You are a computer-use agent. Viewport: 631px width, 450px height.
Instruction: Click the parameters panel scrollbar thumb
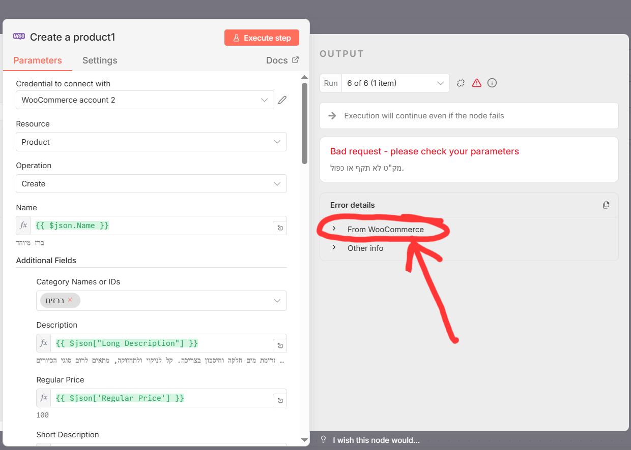(304, 123)
